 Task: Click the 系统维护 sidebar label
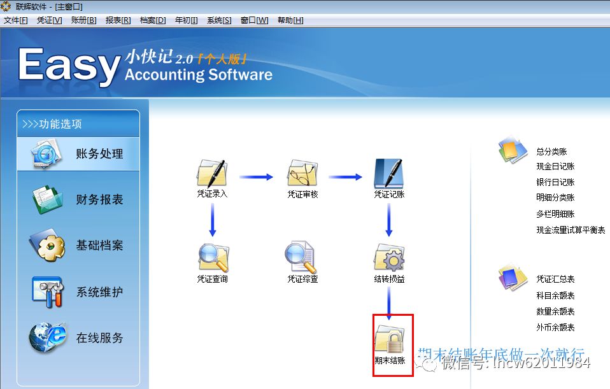point(99,292)
